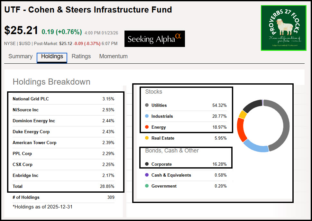Switch to the Ratings tab

81,56
